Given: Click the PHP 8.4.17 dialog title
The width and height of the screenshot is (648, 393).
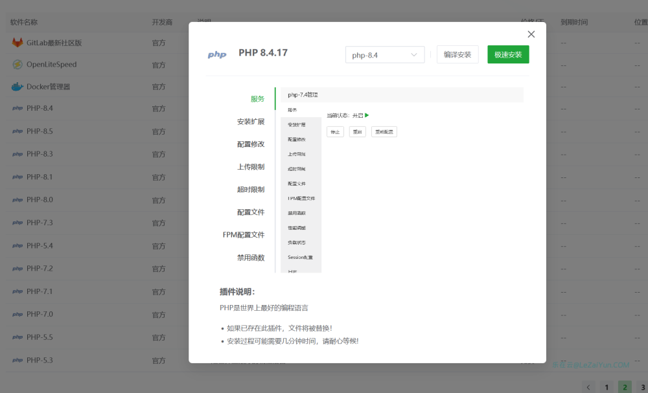Looking at the screenshot, I should 263,53.
